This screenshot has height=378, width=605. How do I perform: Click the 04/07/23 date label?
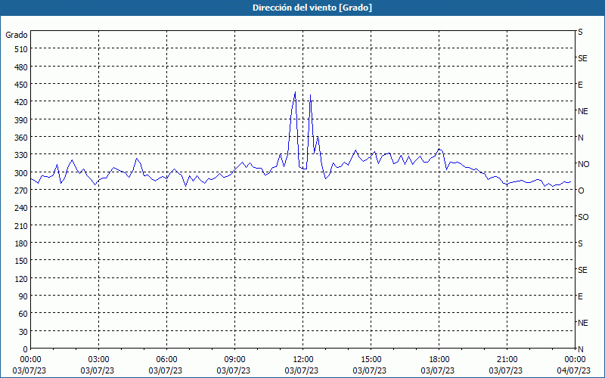574,370
